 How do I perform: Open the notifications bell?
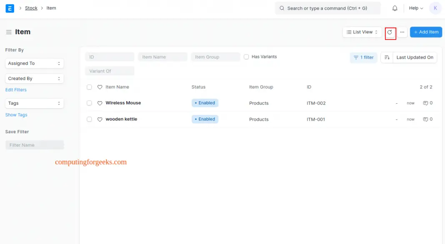pyautogui.click(x=395, y=8)
